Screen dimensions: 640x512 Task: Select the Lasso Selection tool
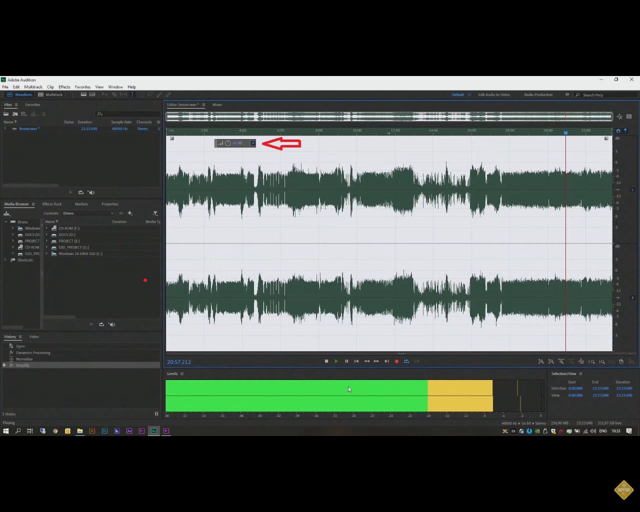tap(150, 94)
